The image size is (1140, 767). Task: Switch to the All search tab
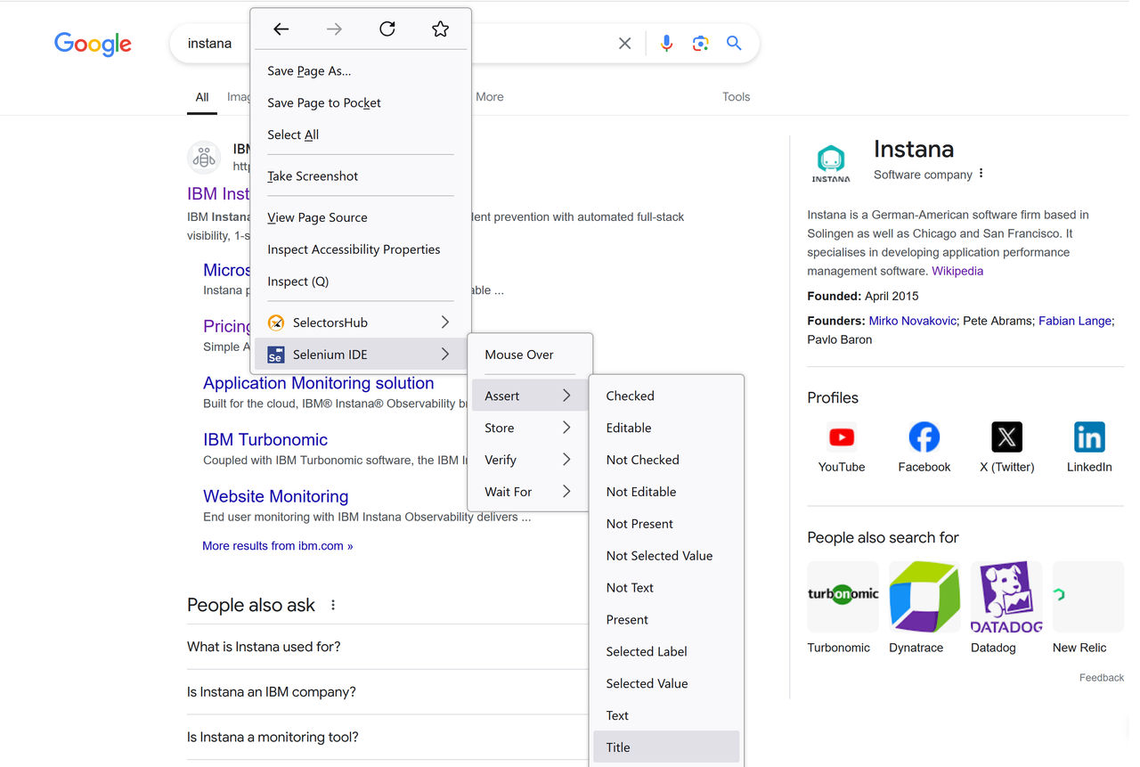(202, 97)
